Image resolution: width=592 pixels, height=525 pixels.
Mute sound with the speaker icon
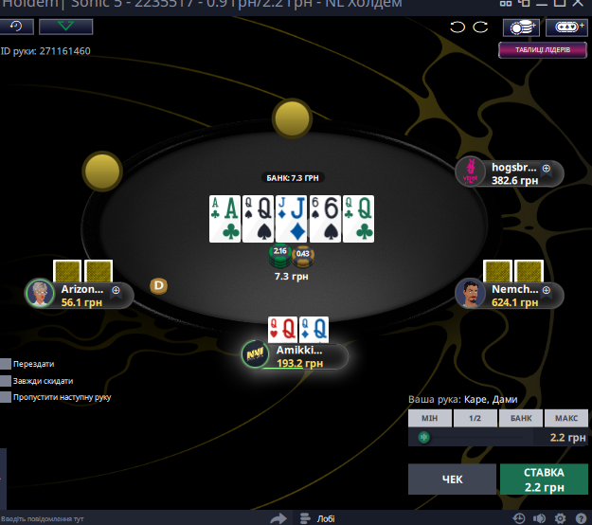click(x=539, y=518)
